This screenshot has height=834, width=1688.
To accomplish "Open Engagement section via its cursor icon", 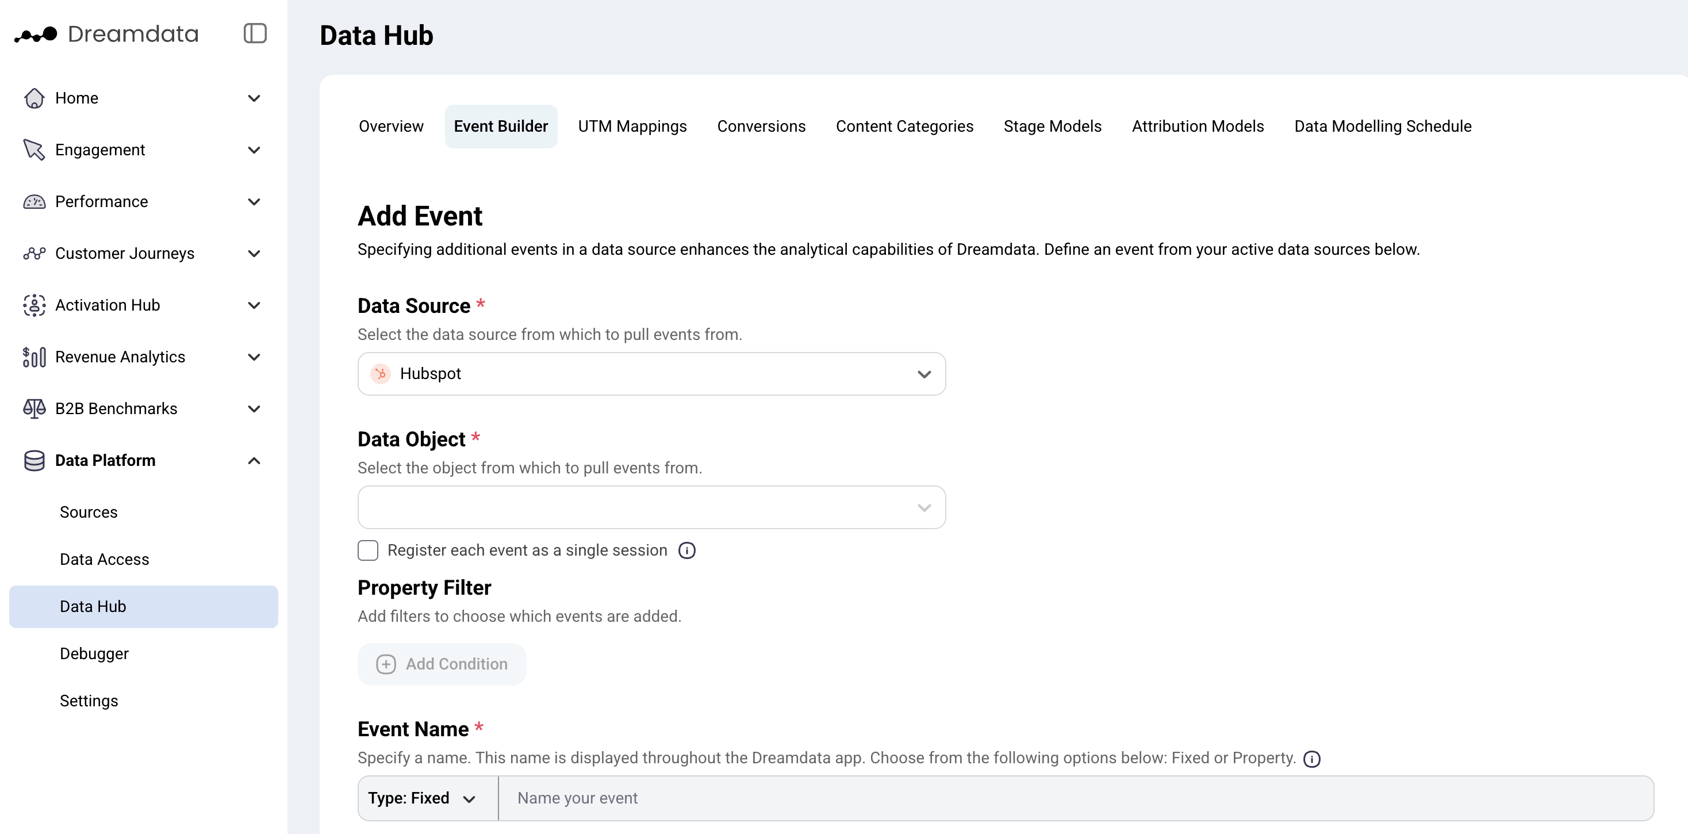I will (33, 150).
